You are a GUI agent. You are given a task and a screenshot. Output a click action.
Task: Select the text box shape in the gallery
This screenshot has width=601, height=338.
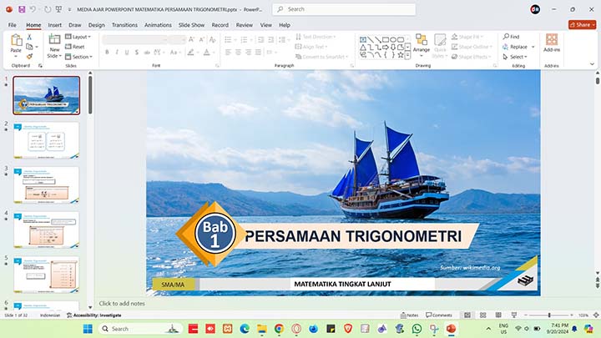pos(363,40)
